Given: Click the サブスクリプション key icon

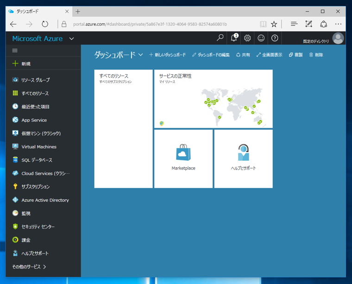Looking at the screenshot, I should pos(15,186).
